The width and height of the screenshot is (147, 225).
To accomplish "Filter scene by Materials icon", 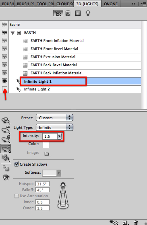I will point(78,13).
